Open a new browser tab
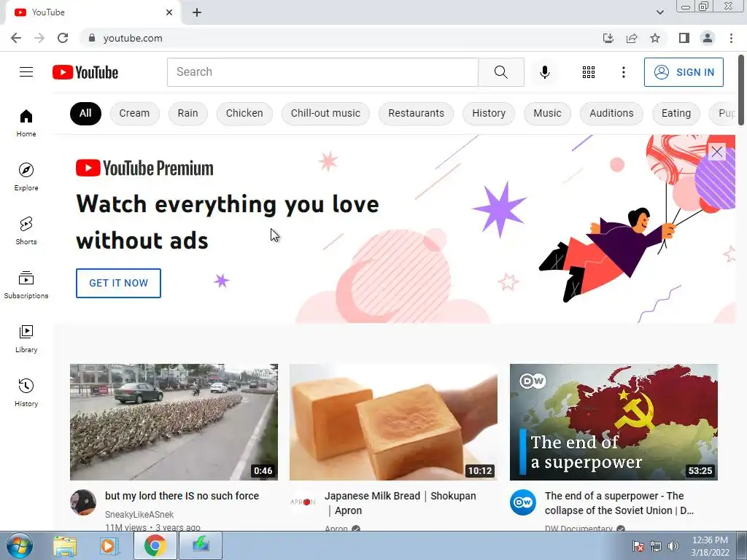This screenshot has width=747, height=560. point(197,12)
